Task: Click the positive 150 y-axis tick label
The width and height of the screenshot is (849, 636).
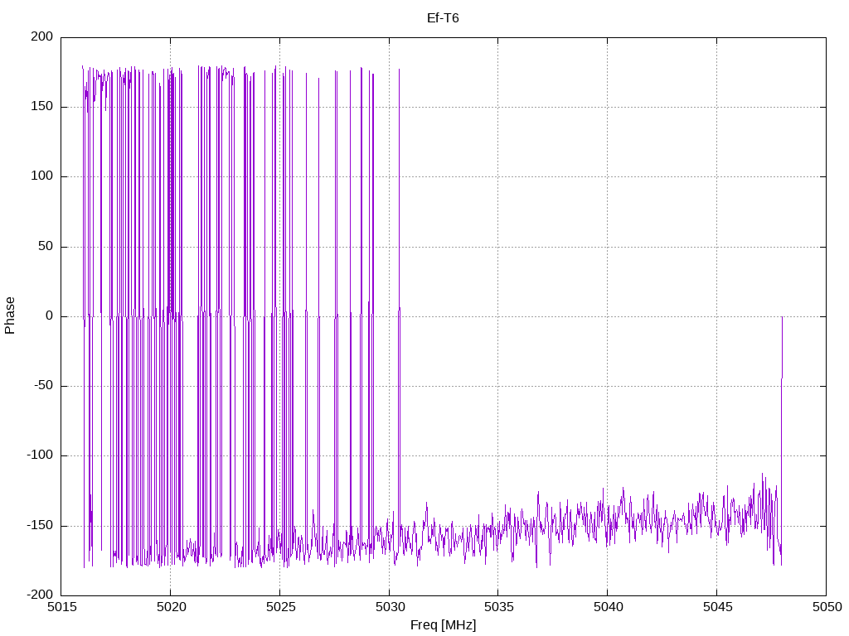Action: tap(44, 107)
